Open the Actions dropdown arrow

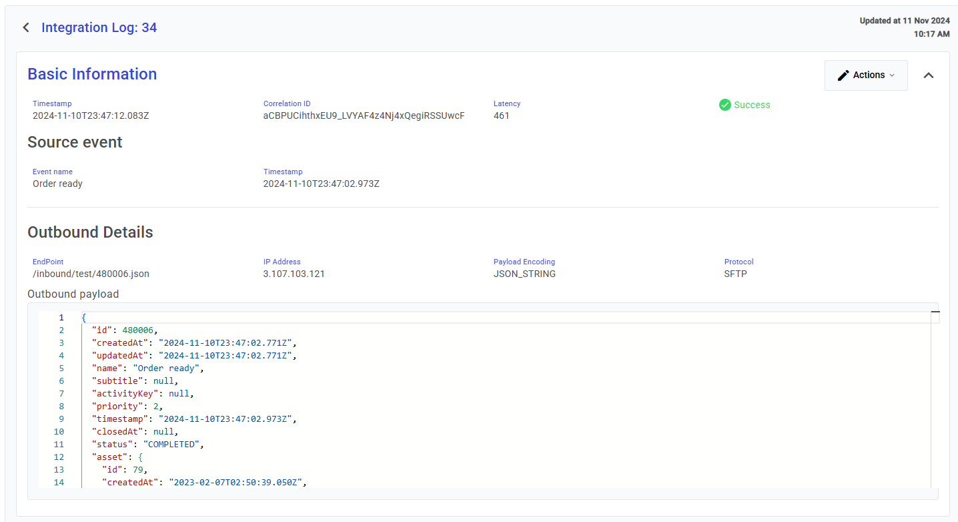tap(892, 75)
